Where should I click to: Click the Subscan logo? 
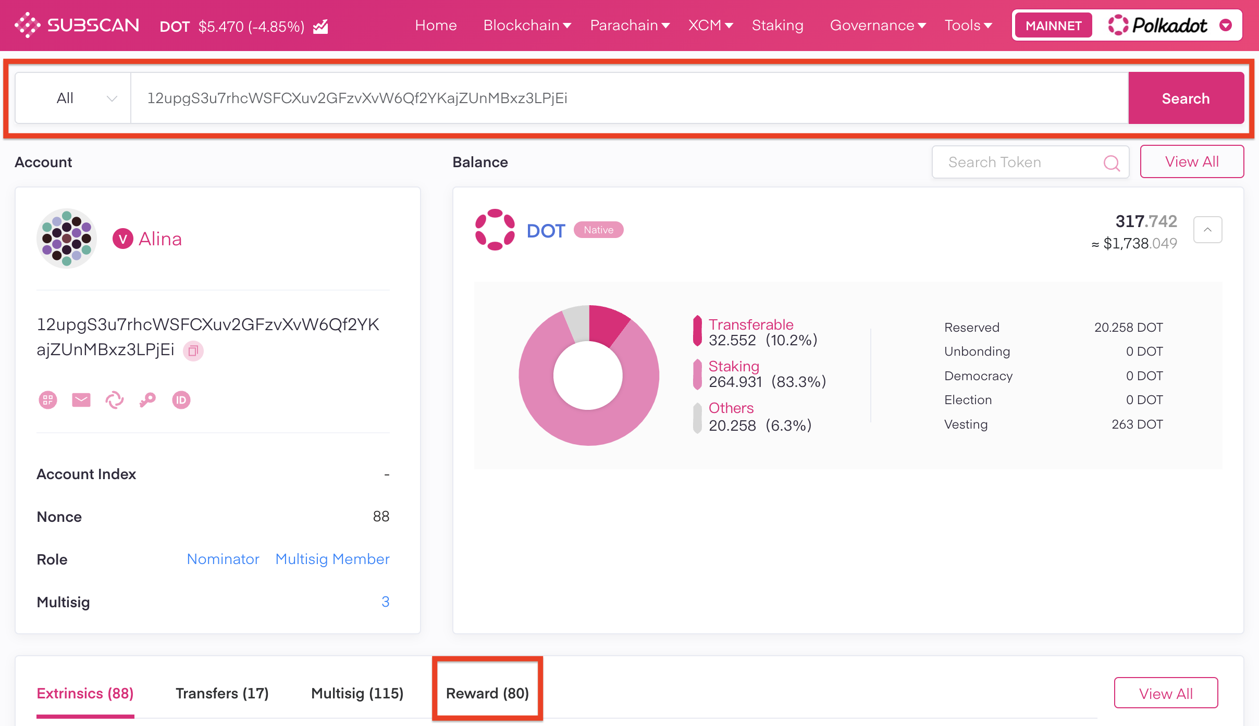pos(77,25)
